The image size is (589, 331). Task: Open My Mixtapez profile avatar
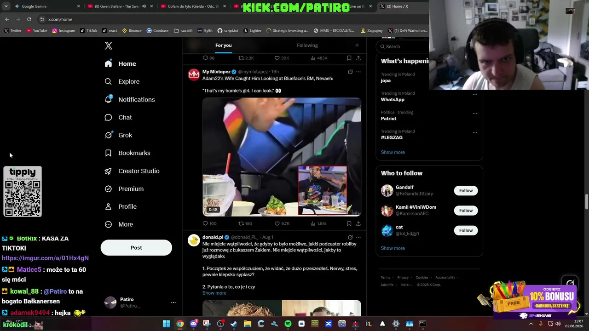click(x=194, y=74)
